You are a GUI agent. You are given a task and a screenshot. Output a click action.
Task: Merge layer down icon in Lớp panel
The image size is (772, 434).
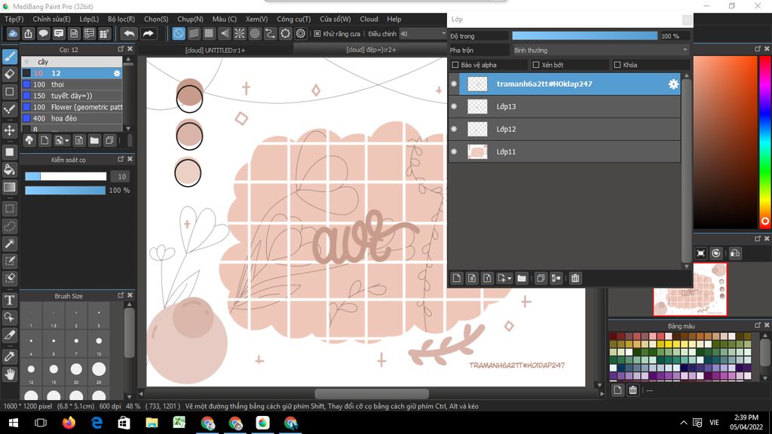click(x=556, y=279)
